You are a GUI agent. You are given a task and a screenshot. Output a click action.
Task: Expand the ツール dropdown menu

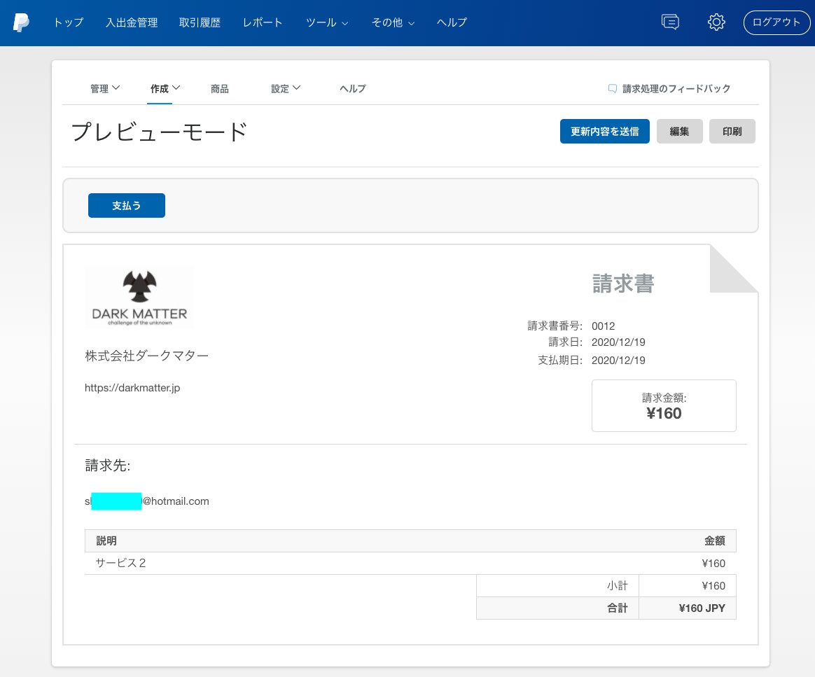[x=327, y=22]
